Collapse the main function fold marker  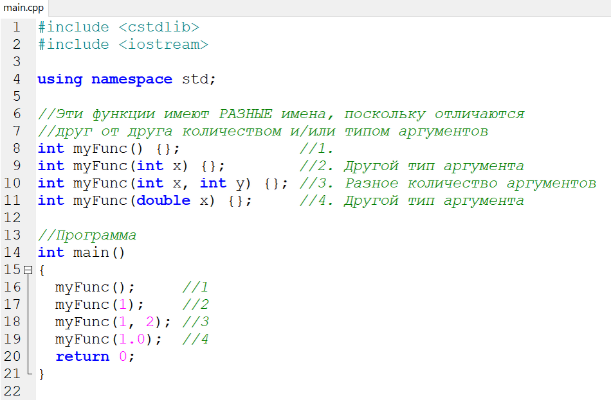28,270
